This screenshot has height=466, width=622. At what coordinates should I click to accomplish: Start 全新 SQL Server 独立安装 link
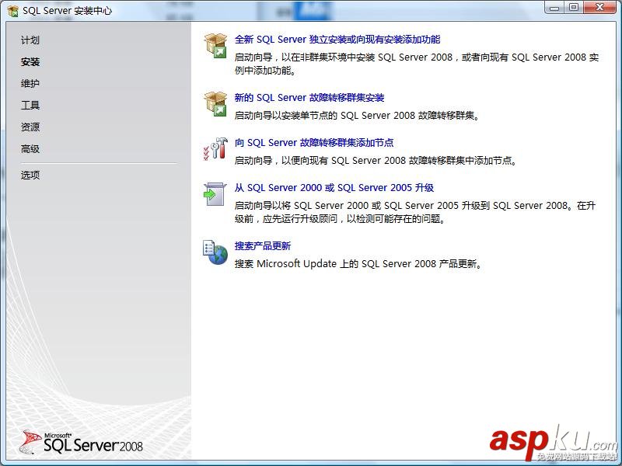[x=337, y=40]
